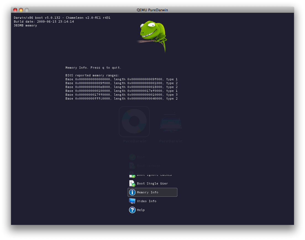Image resolution: width=305 pixels, height=240 pixels.
Task: Close the QEMU window with red button
Action: coord(15,10)
